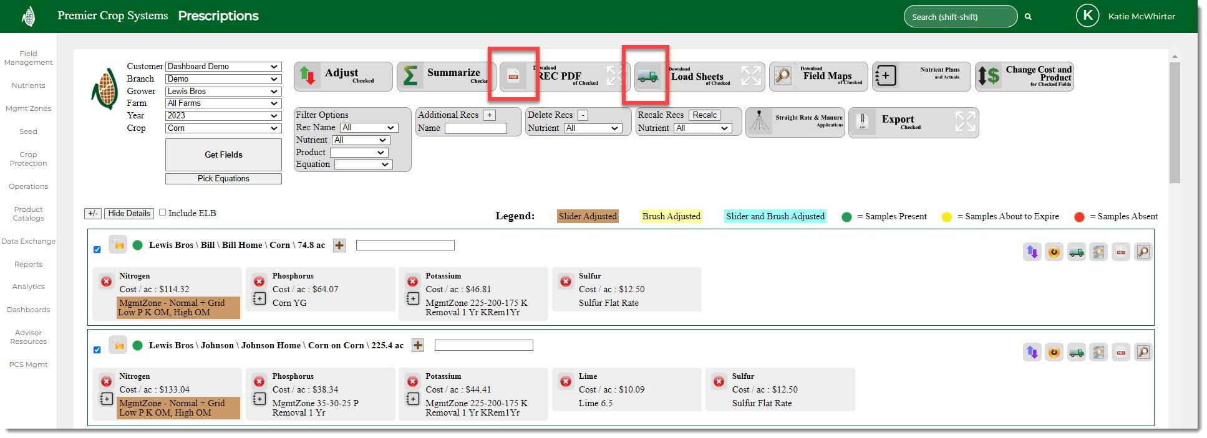Screen dimensions: 1207x438
Task: Click the search magnifier in top bar
Action: [x=1028, y=17]
